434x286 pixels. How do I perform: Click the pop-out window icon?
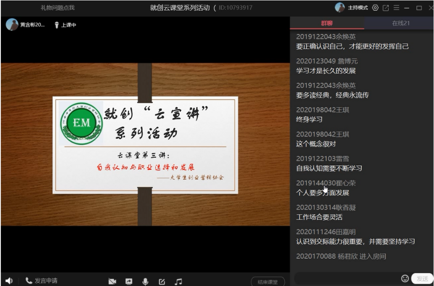386,8
